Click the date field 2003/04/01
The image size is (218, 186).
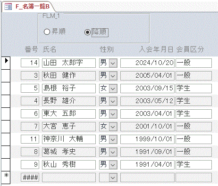147,114
